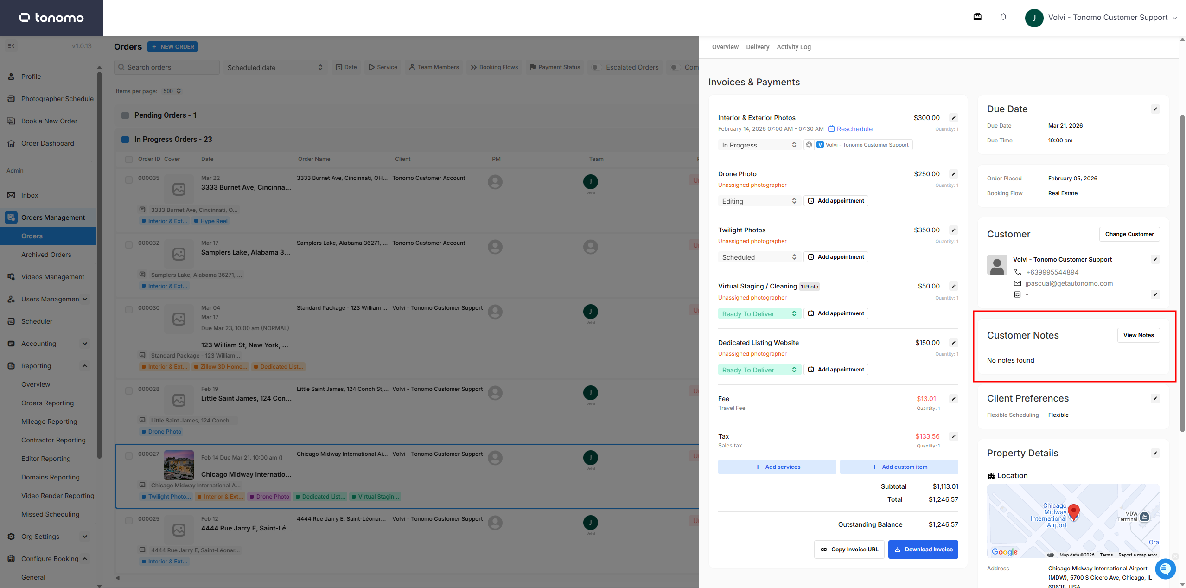Open the Scheduled status dropdown for Twilight Photos
This screenshot has height=588, width=1186.
point(759,257)
